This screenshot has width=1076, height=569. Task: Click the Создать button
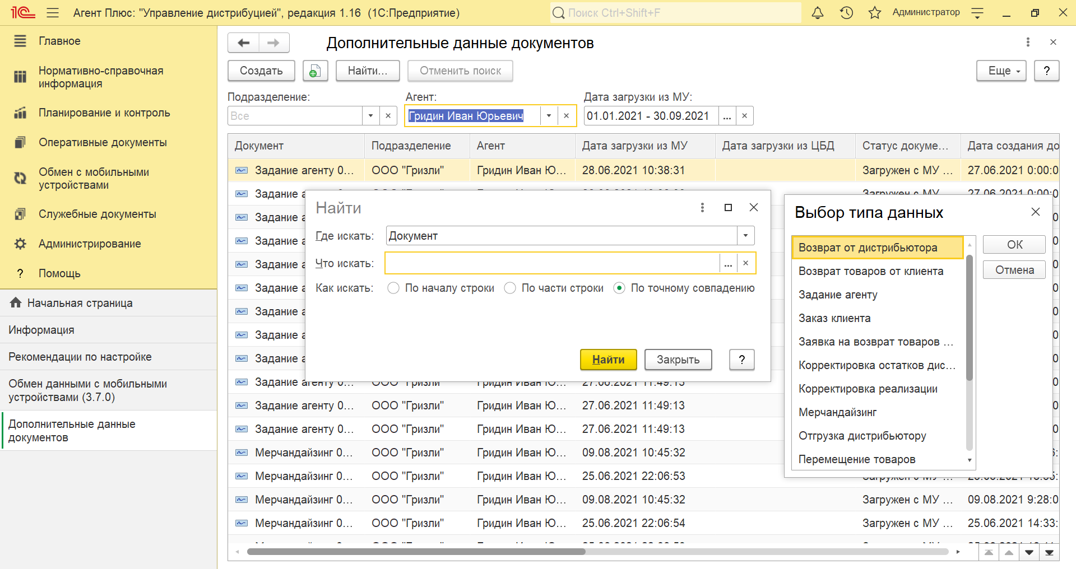coord(261,71)
